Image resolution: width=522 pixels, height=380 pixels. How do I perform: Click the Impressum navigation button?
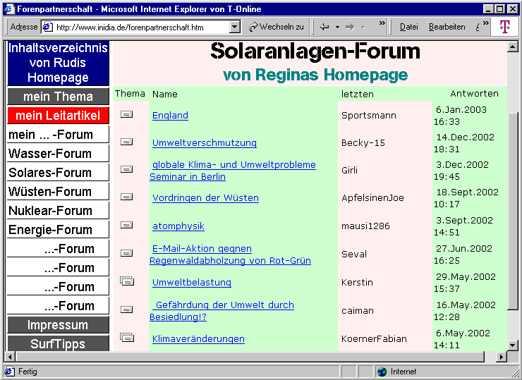pyautogui.click(x=58, y=325)
